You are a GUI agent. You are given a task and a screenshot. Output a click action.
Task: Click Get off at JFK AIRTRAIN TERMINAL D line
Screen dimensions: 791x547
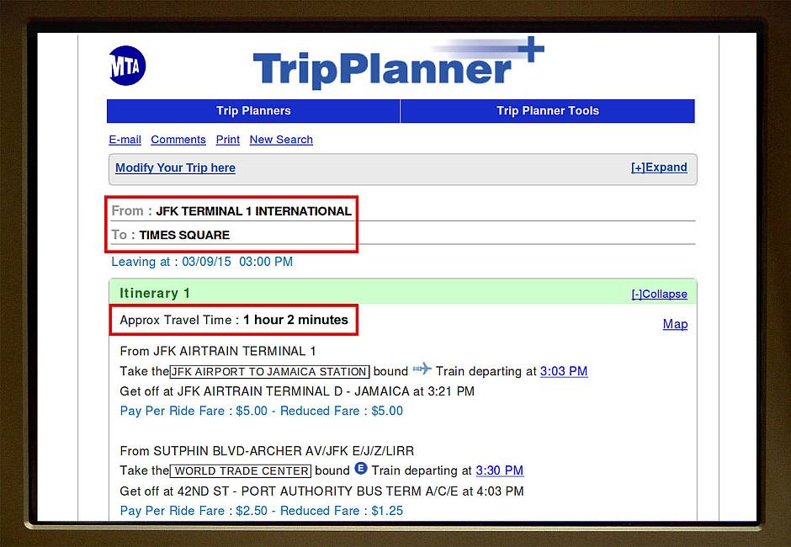(297, 391)
